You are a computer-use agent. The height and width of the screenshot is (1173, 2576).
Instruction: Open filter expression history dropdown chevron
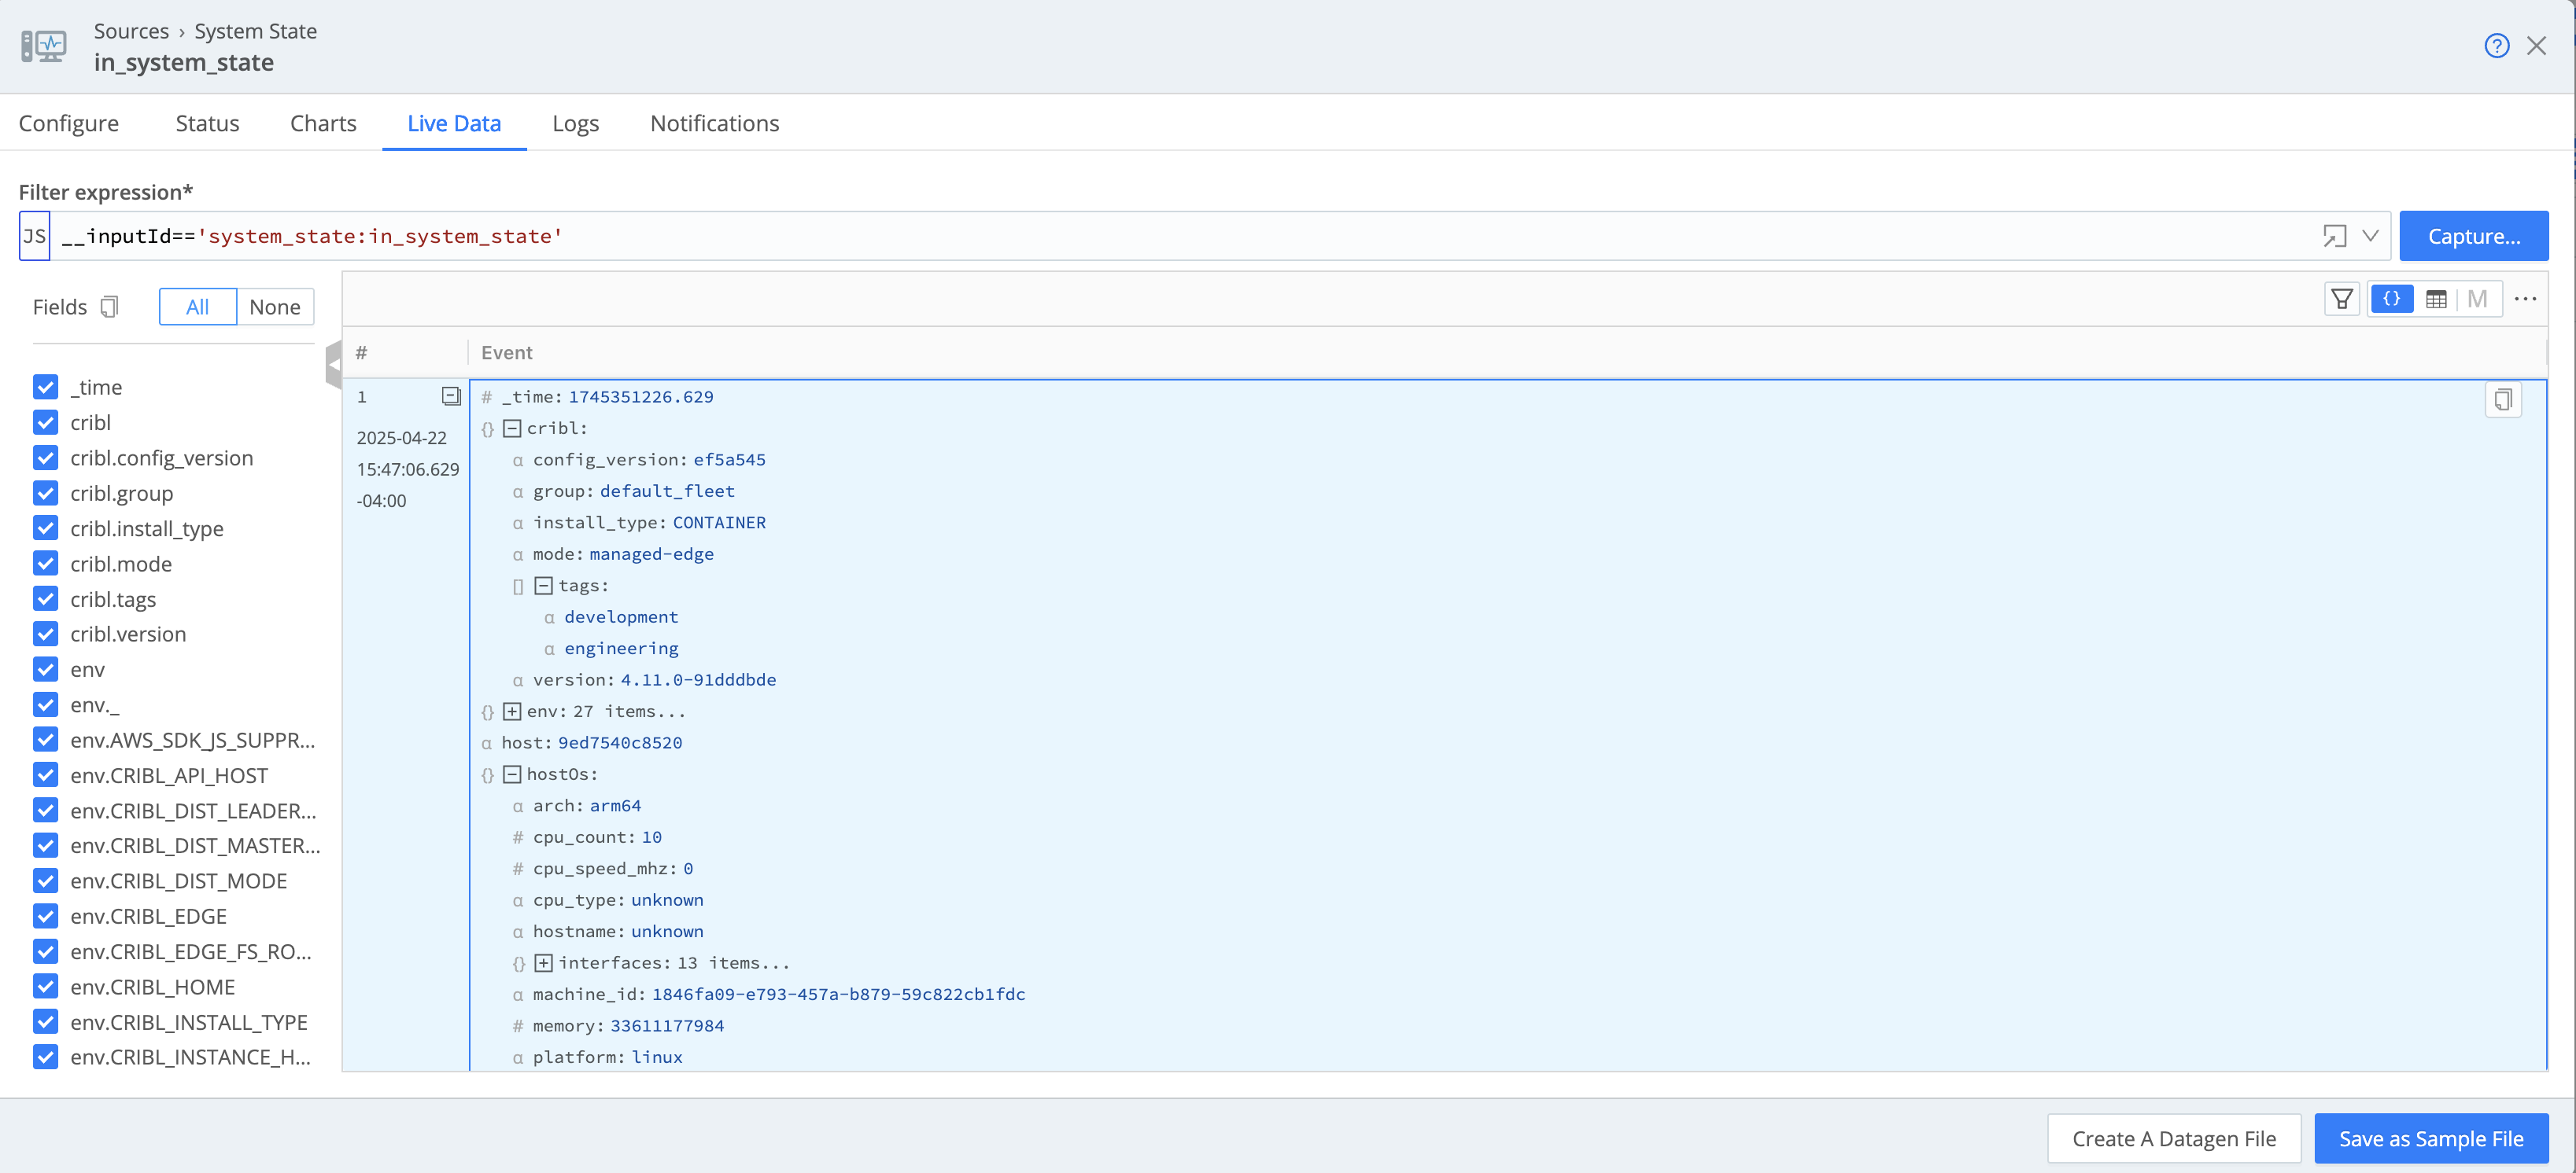point(2370,236)
